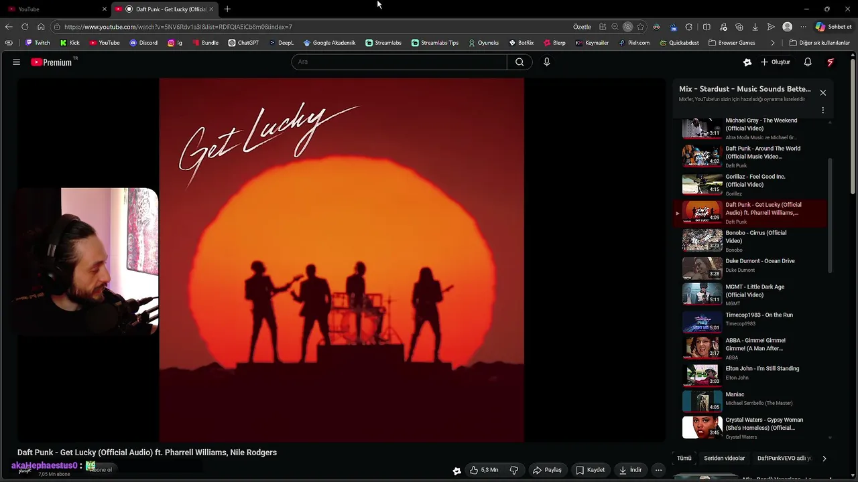The width and height of the screenshot is (858, 482).
Task: Click the YouTube search box
Action: (399, 62)
